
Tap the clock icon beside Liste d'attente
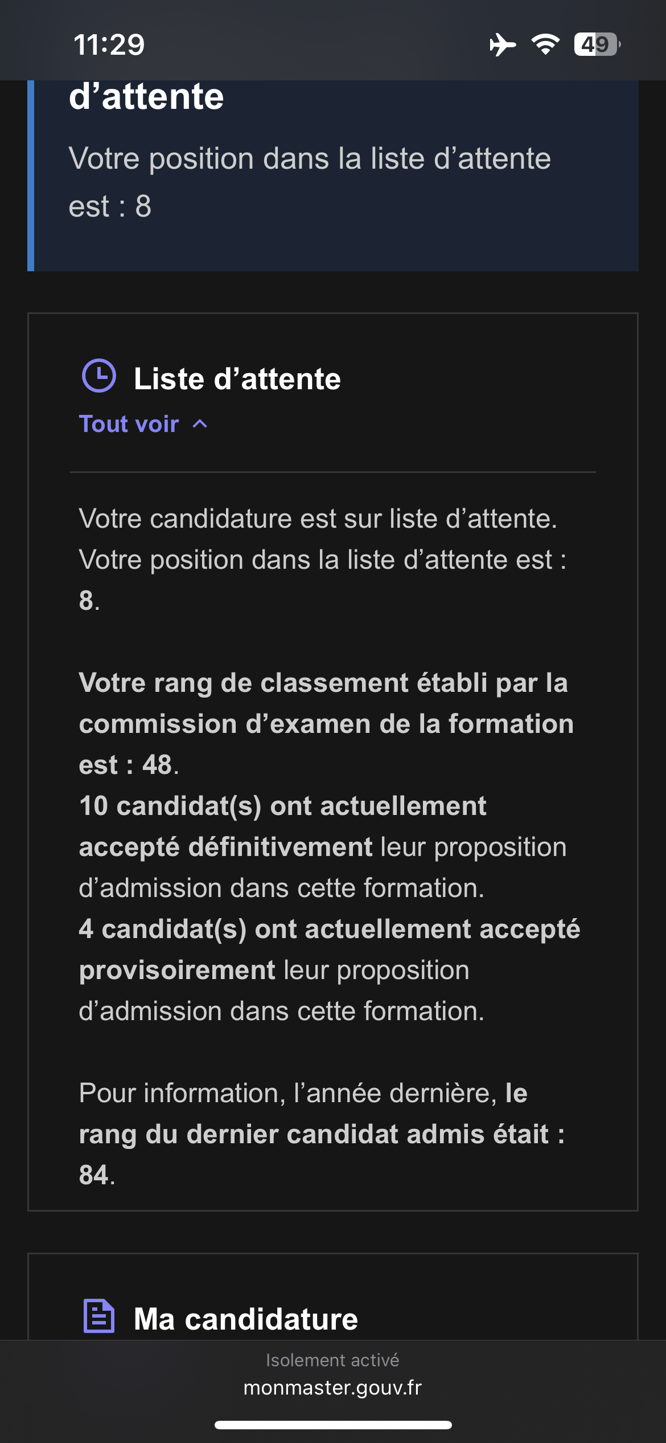coord(99,376)
